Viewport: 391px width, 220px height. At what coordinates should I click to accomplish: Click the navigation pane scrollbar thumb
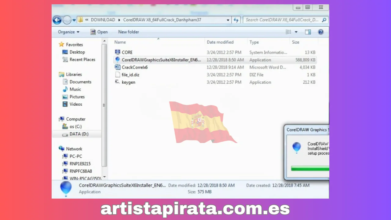pyautogui.click(x=104, y=105)
